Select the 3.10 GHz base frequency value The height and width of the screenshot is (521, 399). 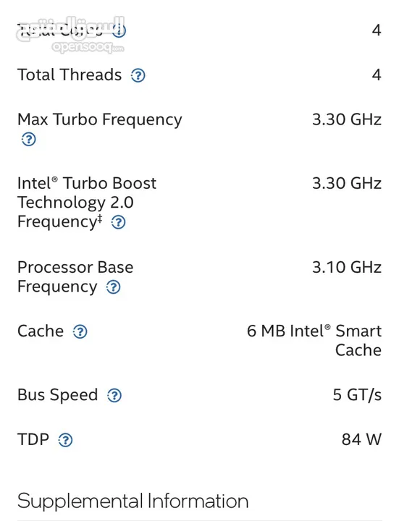click(x=347, y=267)
